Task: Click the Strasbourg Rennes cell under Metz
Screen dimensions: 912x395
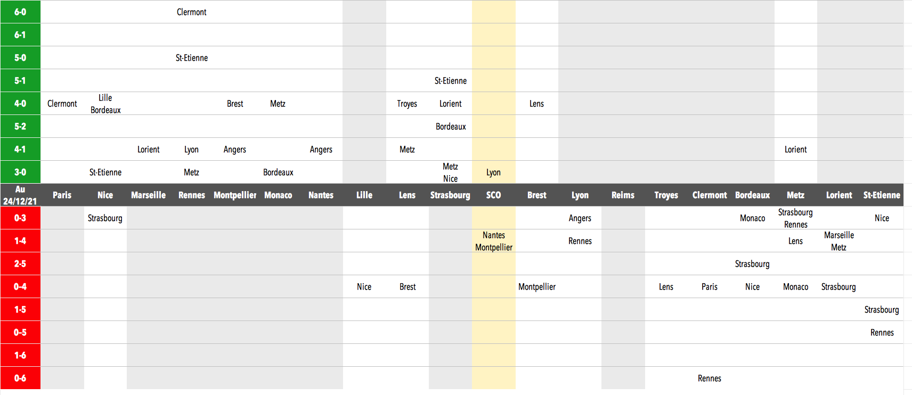Action: pyautogui.click(x=795, y=218)
